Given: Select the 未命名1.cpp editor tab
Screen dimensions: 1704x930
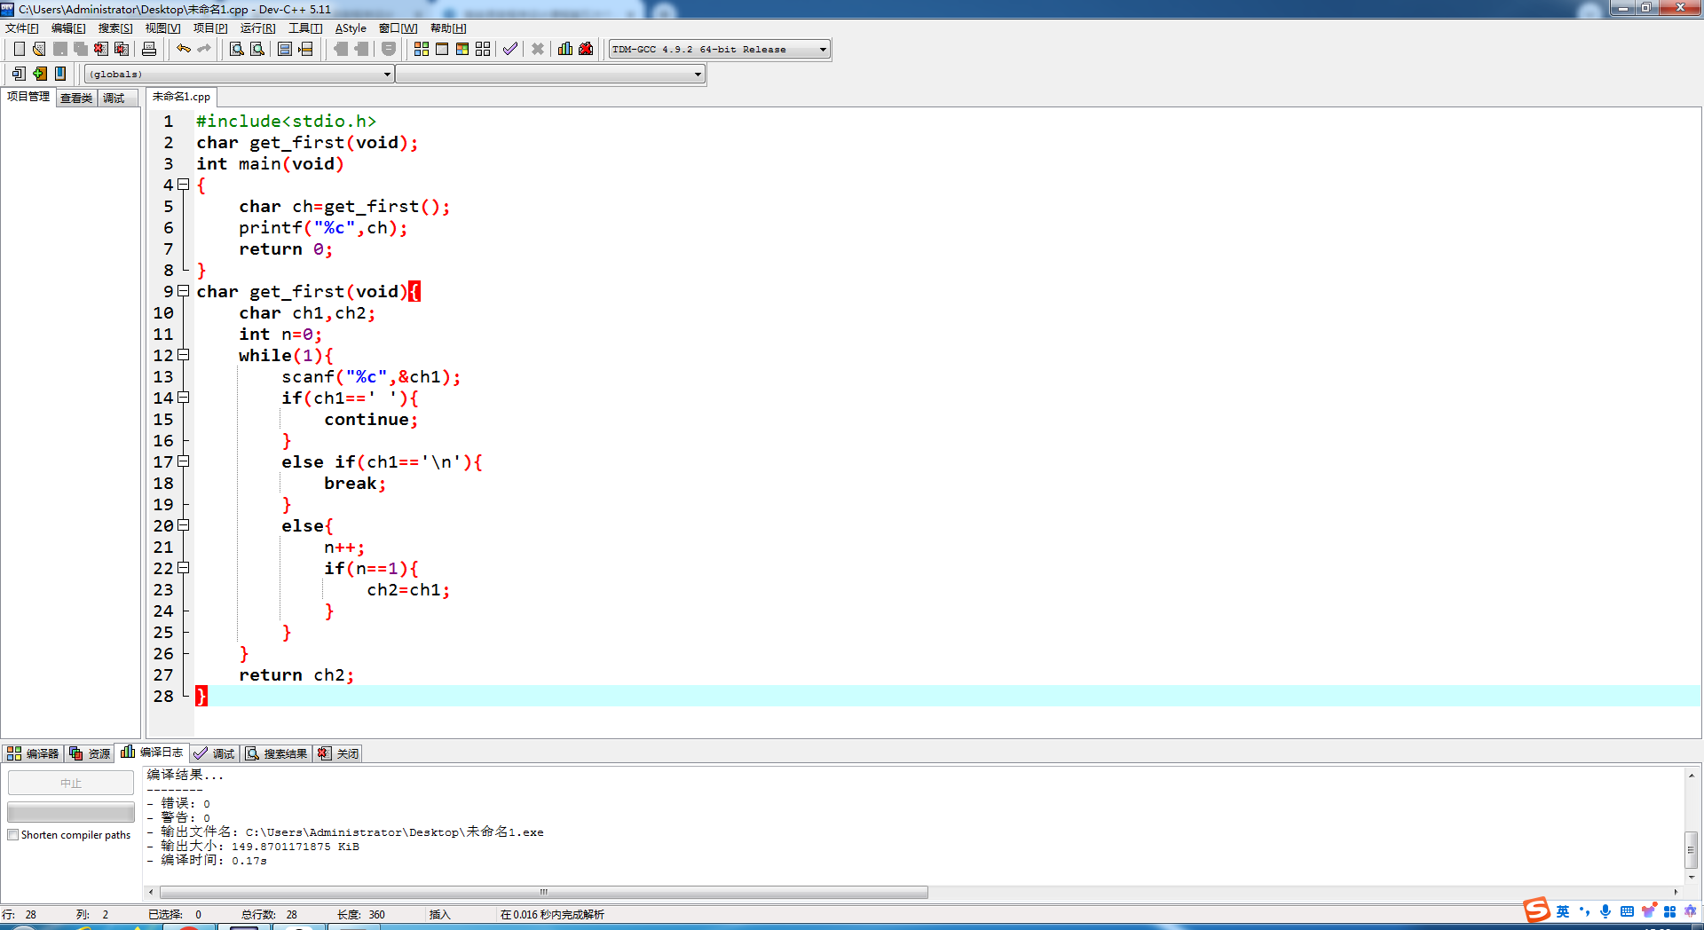Looking at the screenshot, I should 181,97.
